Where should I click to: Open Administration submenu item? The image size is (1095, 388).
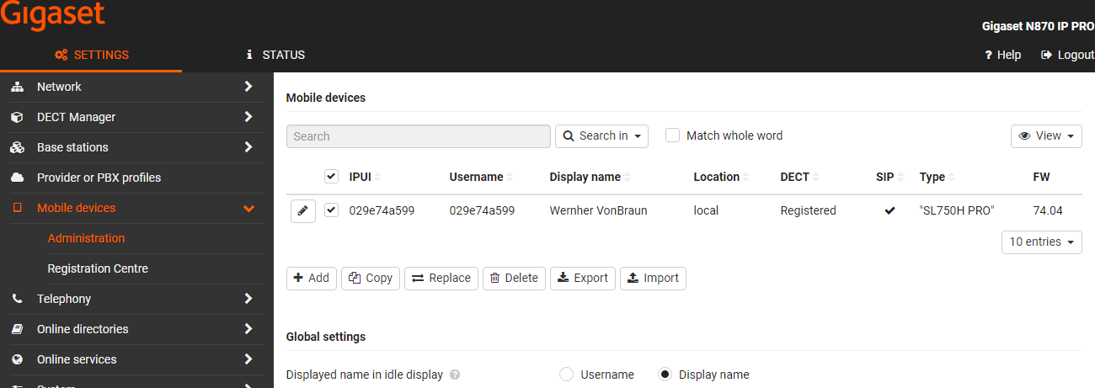coord(86,238)
